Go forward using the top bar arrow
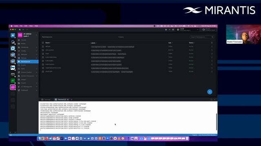 tap(27, 30)
